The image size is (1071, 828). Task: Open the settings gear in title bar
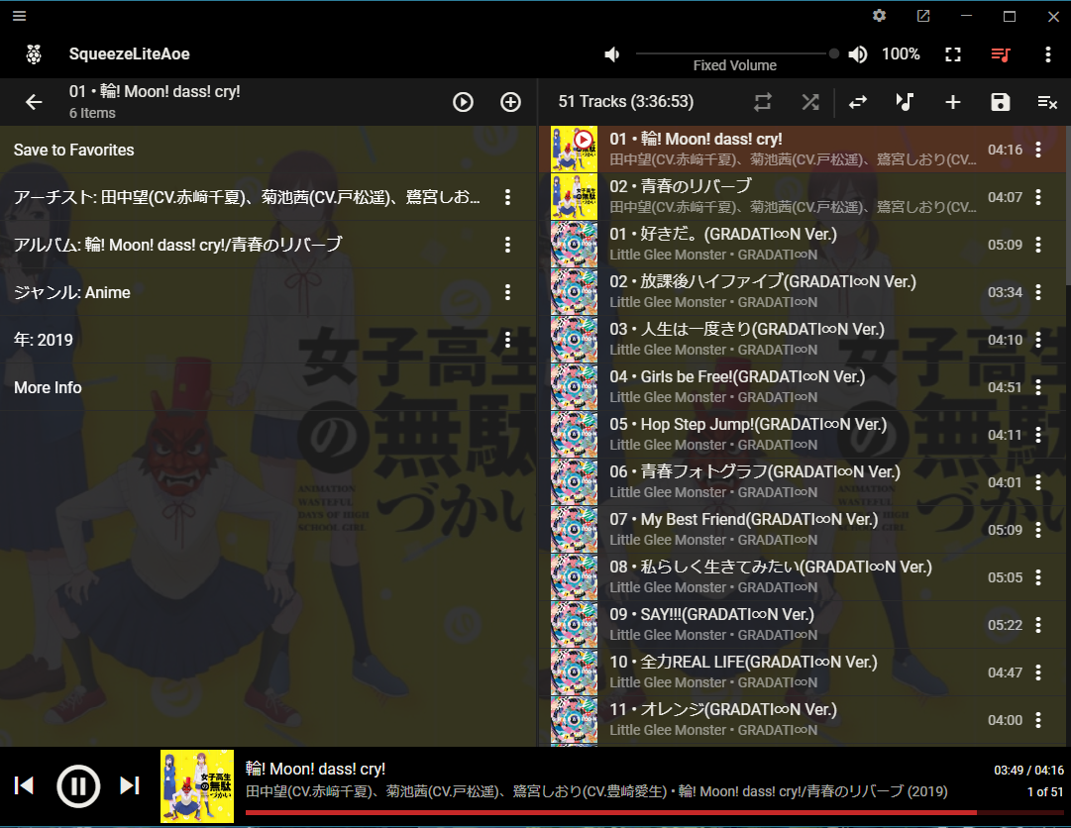[879, 16]
